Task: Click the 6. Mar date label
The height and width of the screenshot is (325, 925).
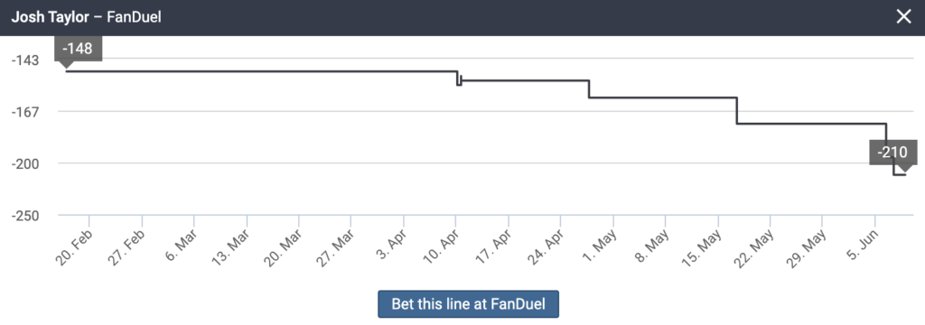Action: coord(182,246)
